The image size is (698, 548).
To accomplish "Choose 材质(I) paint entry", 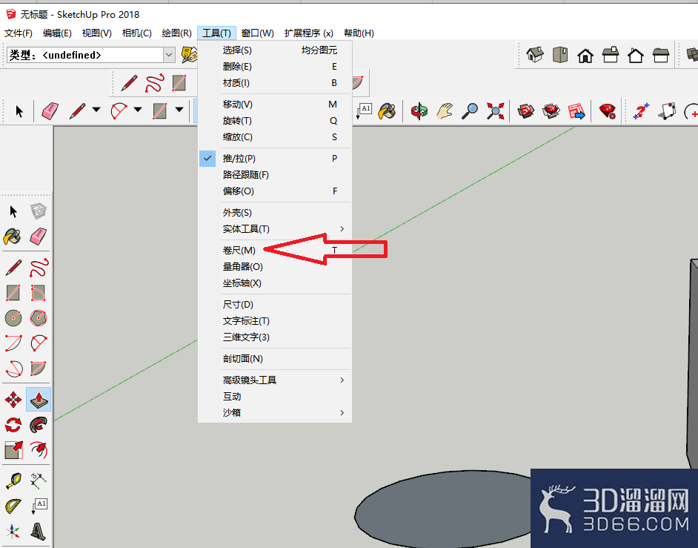I will (x=275, y=83).
